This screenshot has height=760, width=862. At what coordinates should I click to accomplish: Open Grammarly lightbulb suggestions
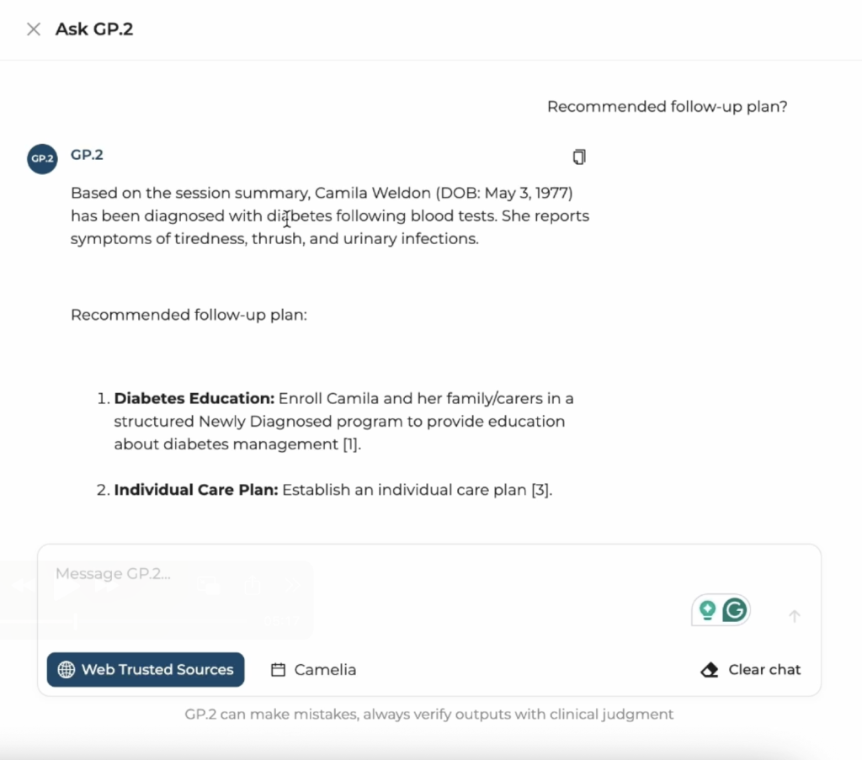(708, 610)
